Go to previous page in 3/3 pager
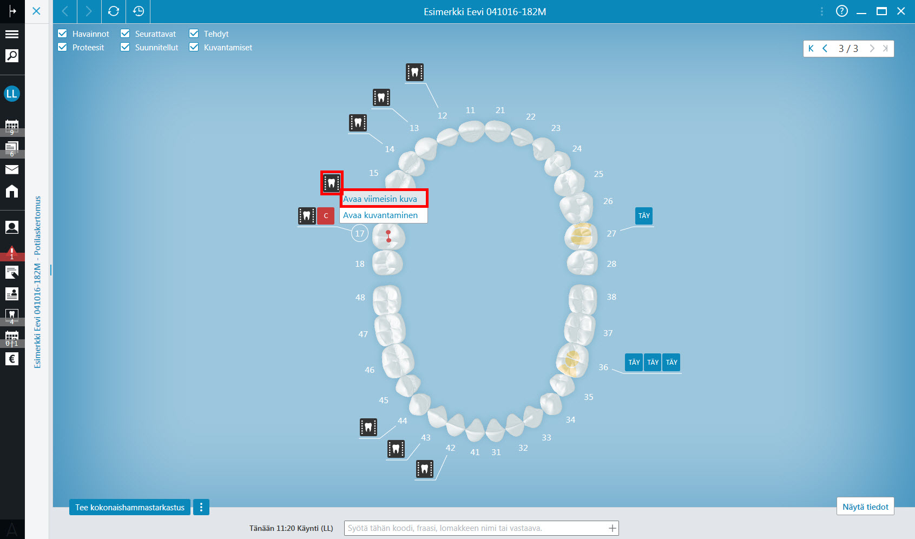 [825, 48]
